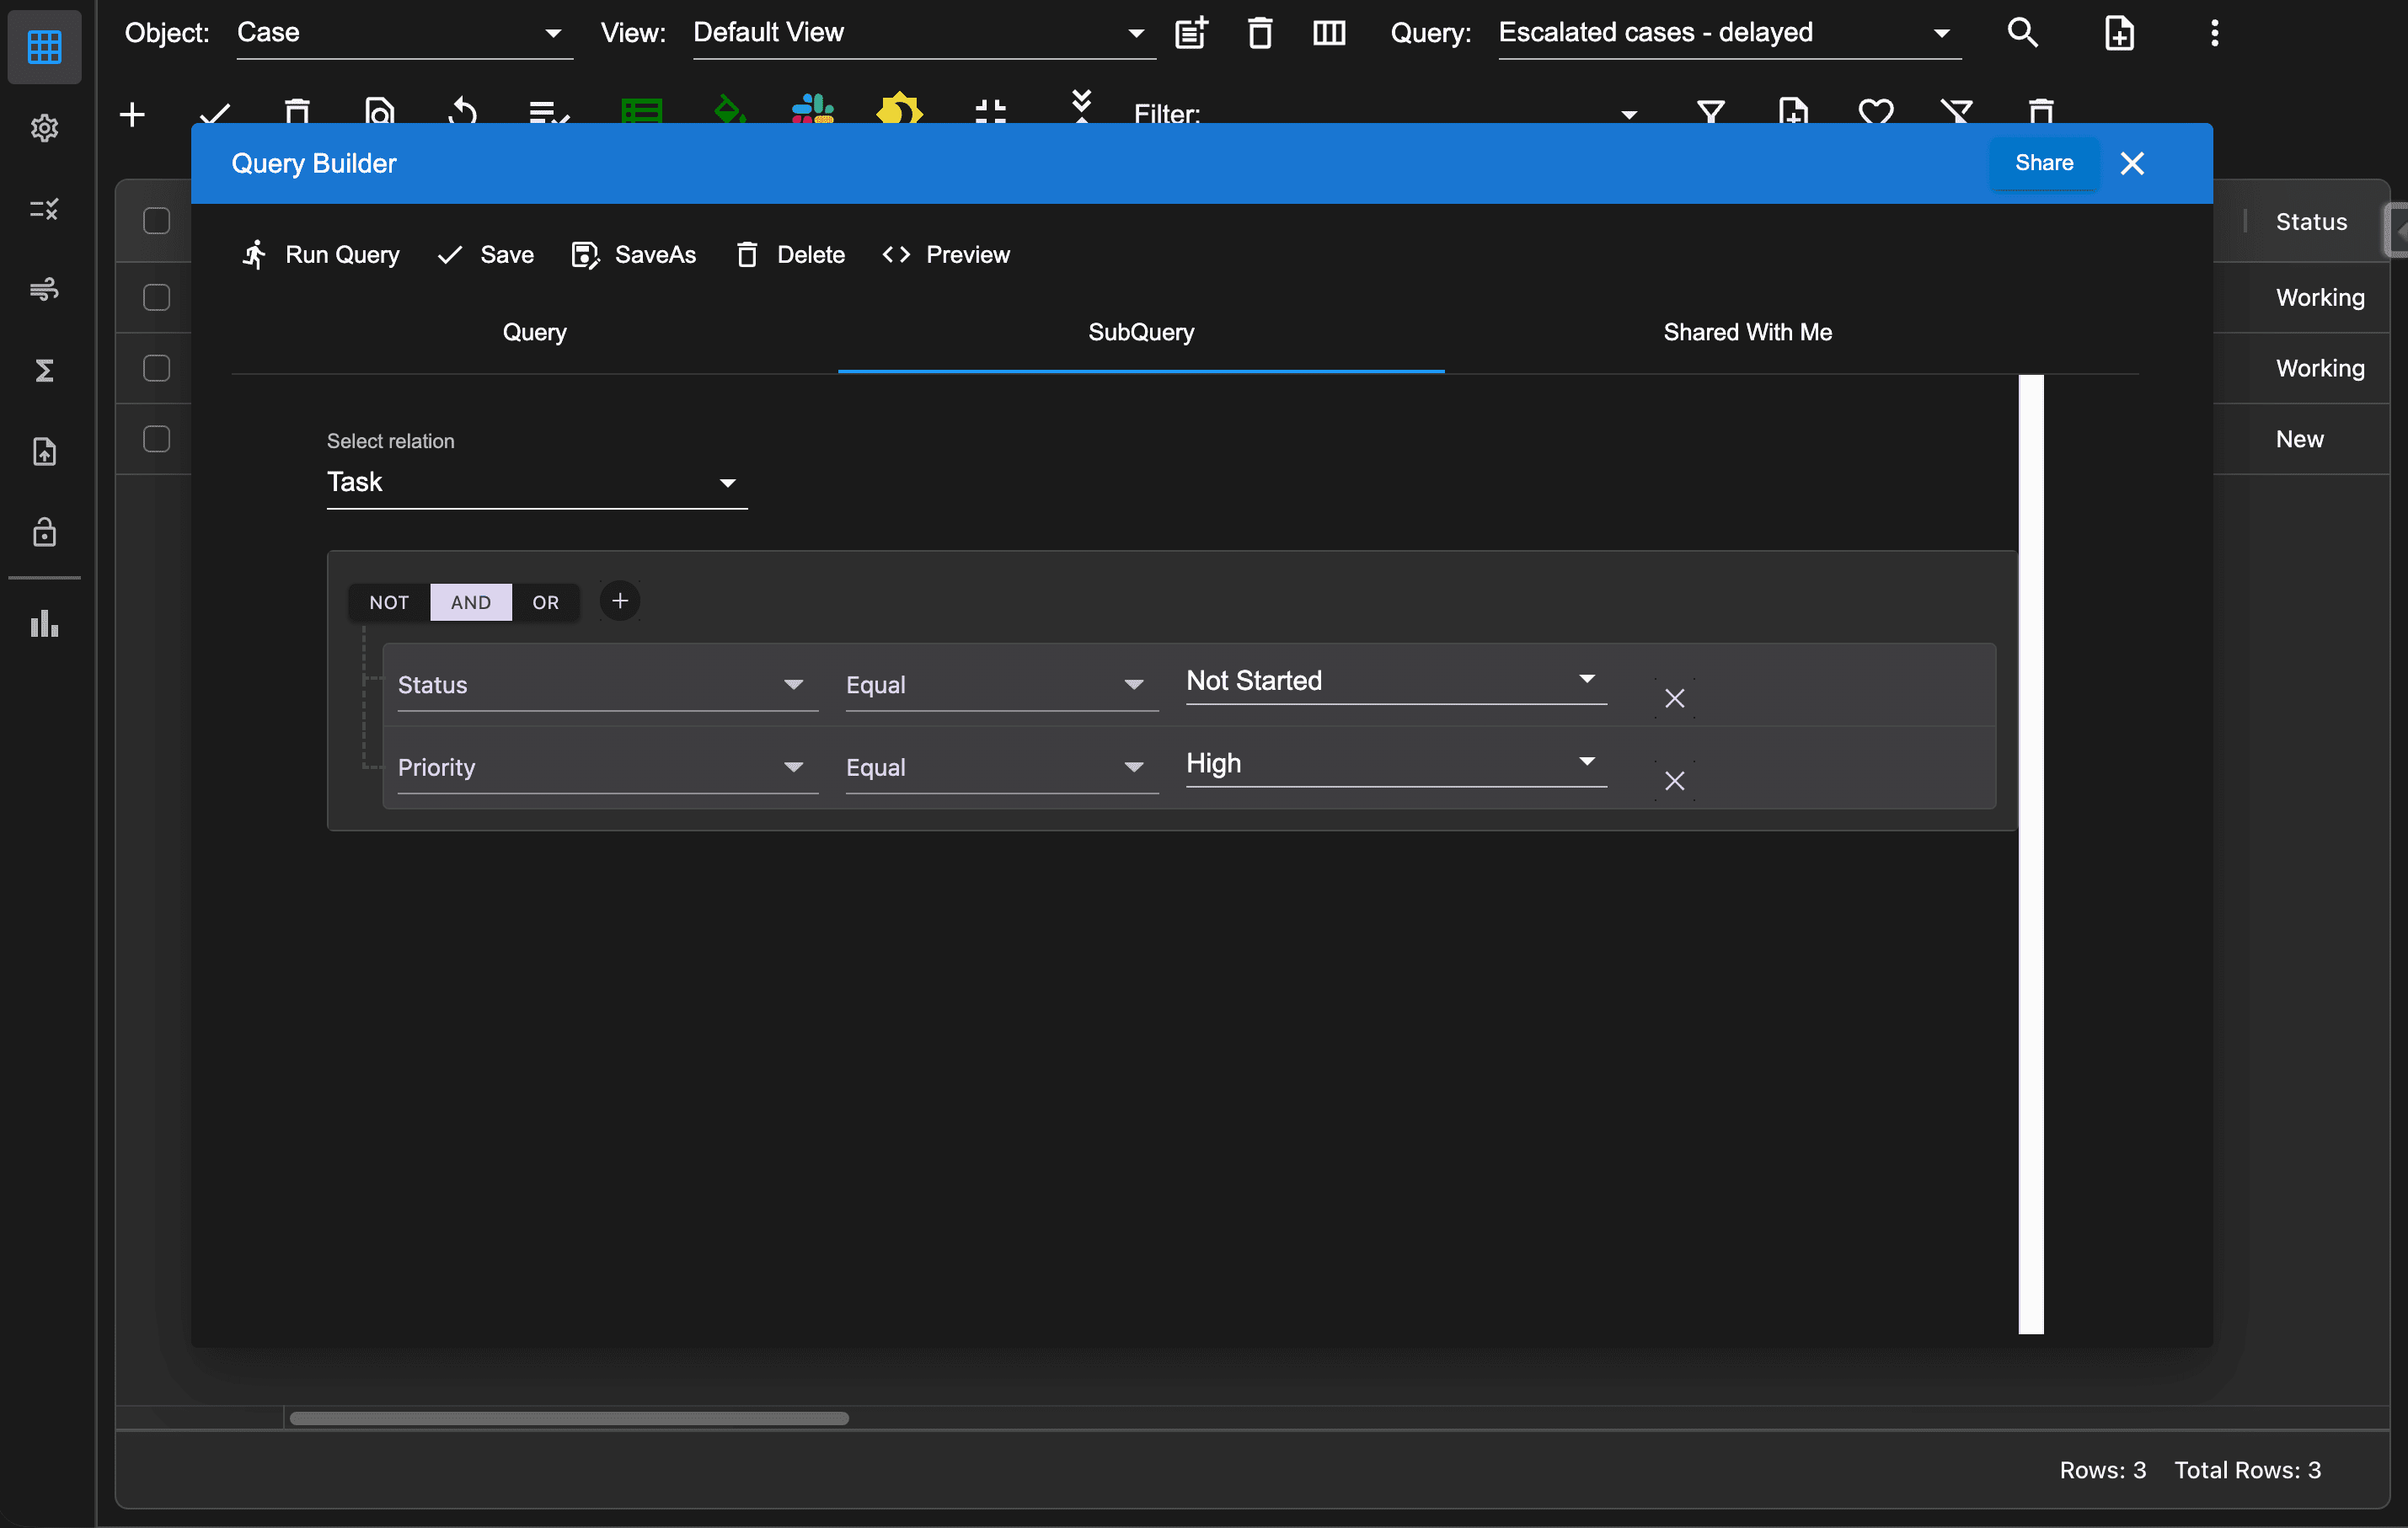
Task: Open the Query Escalated cases dropdown
Action: click(1728, 33)
